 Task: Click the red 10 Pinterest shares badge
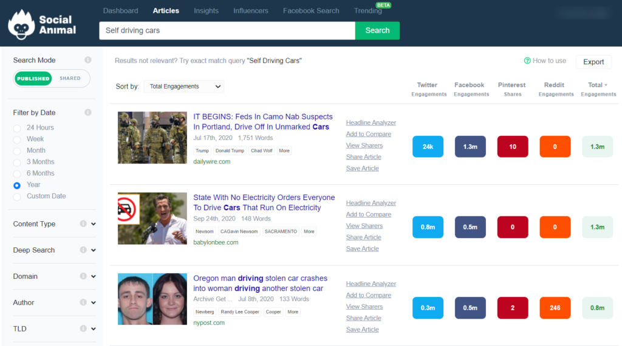(513, 147)
